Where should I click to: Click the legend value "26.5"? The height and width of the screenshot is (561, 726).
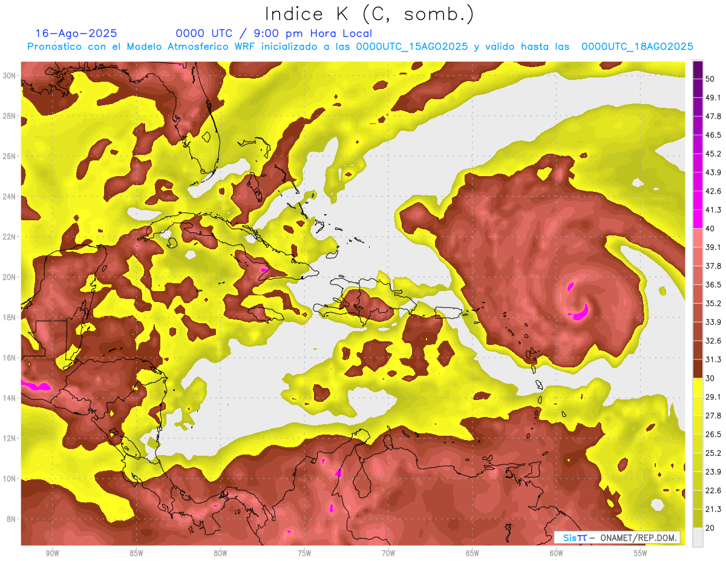[x=713, y=434]
